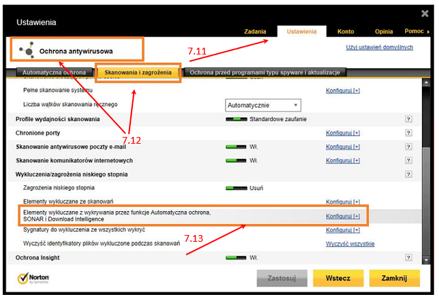Click the Zastosuj button
Image resolution: width=439 pixels, height=299 pixels.
point(282,279)
